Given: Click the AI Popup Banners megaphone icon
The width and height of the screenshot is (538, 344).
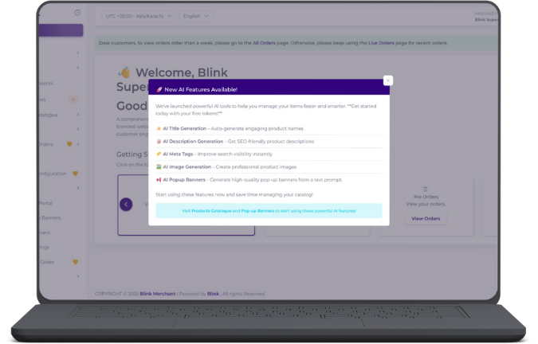Looking at the screenshot, I should pos(159,179).
